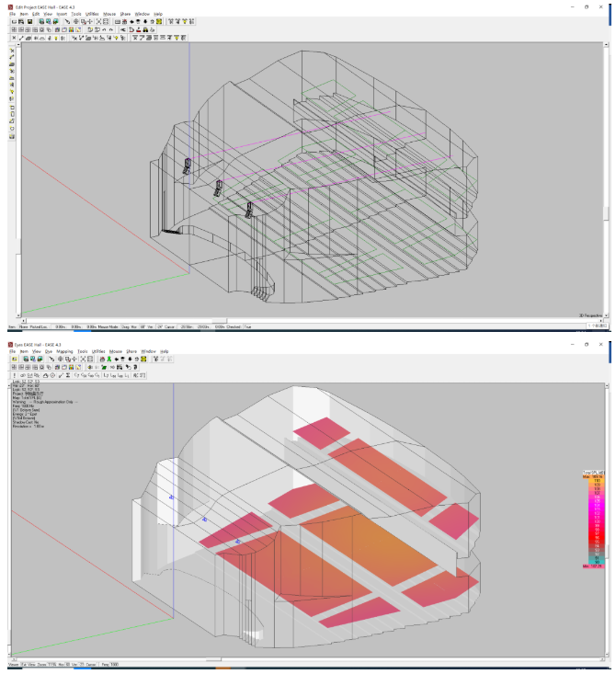Viewport: 616px width, 674px height.
Task: Open the Insert menu in Edit Project window
Action: click(62, 15)
